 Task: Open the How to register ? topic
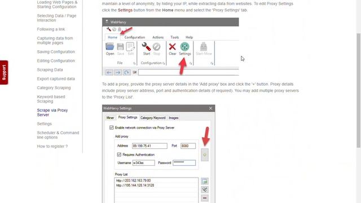(x=52, y=147)
